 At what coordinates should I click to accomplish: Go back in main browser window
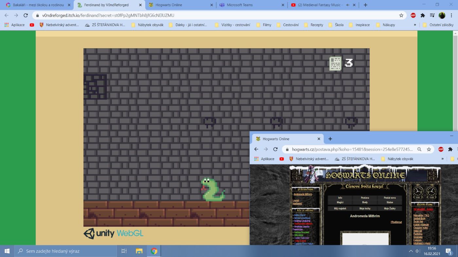(7, 15)
